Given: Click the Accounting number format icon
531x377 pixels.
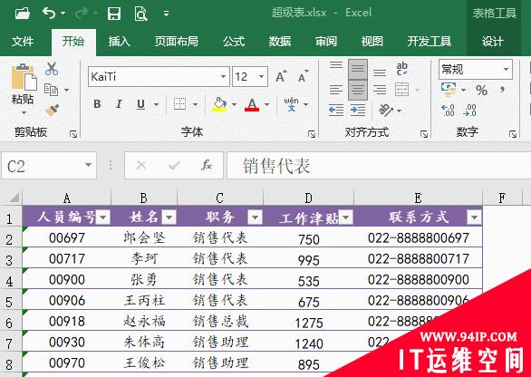Looking at the screenshot, I should [449, 90].
